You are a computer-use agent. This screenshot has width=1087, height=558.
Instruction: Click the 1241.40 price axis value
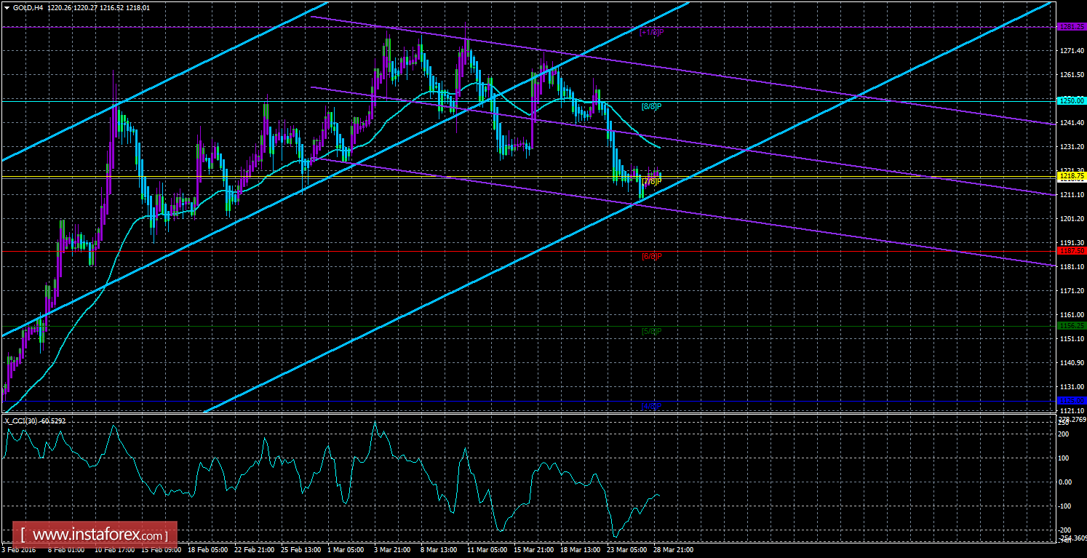pyautogui.click(x=1072, y=123)
